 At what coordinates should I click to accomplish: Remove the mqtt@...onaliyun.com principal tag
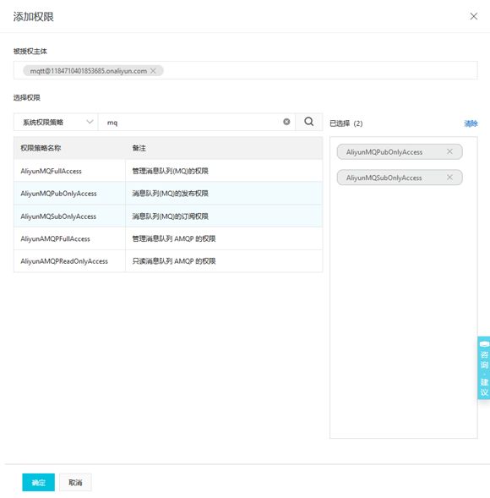[x=153, y=71]
